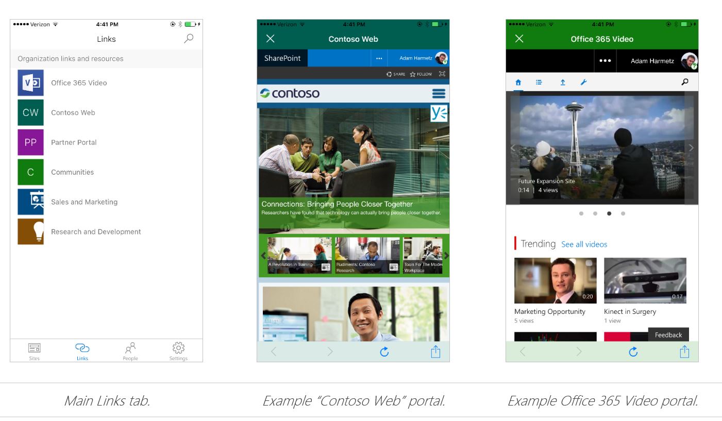Click SHARE in Contoso Web toolbar
The image size is (722, 421).
pyautogui.click(x=396, y=74)
